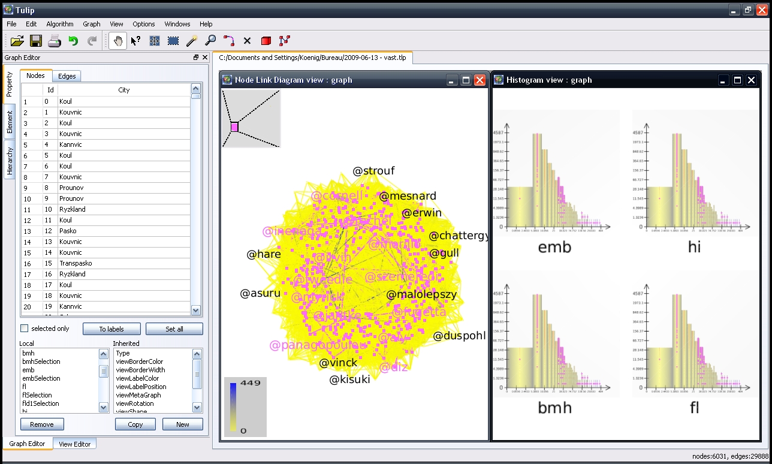Select the vast.tlp document tab

point(313,58)
